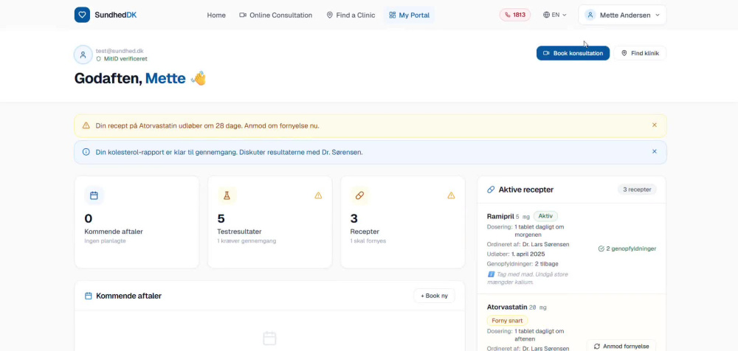
Task: Go to Find a Clinic page
Action: 351,15
